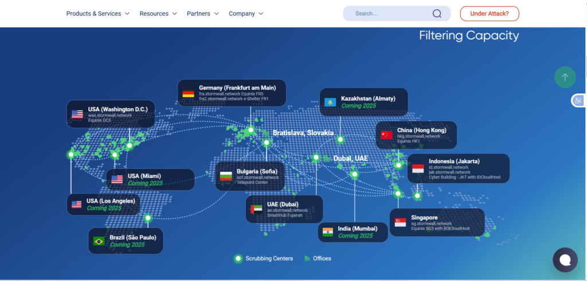Open the Partners menu
The height and width of the screenshot is (281, 587).
click(203, 14)
